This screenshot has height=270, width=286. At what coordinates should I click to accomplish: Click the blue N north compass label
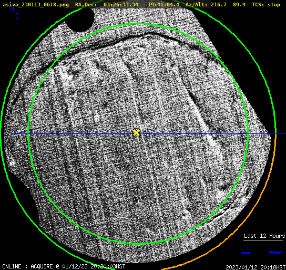tap(12, 8)
